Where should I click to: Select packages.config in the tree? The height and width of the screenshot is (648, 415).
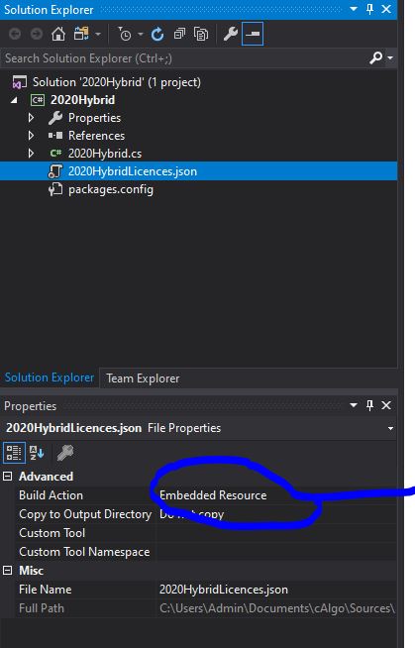click(x=111, y=189)
